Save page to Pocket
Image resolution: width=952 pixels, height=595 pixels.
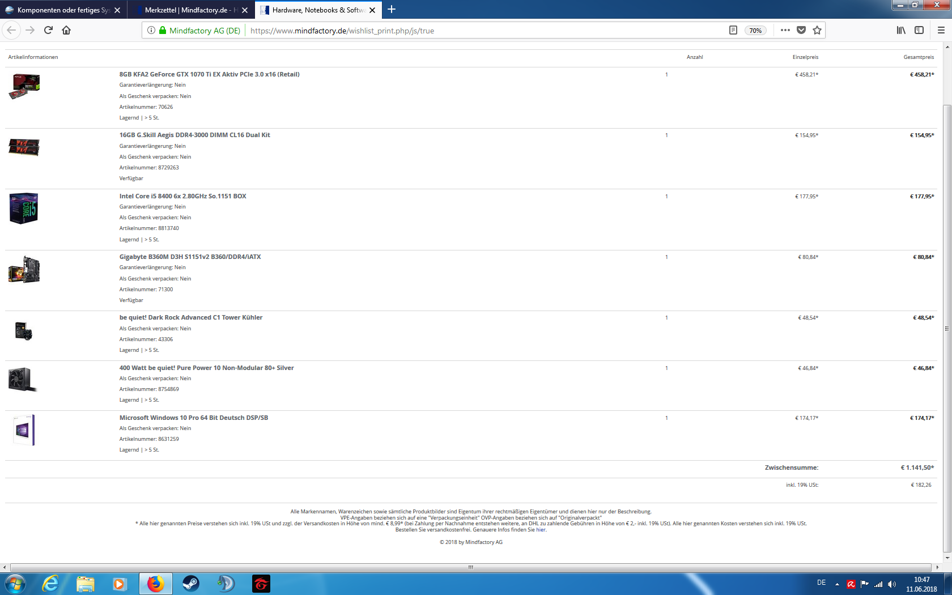[801, 31]
